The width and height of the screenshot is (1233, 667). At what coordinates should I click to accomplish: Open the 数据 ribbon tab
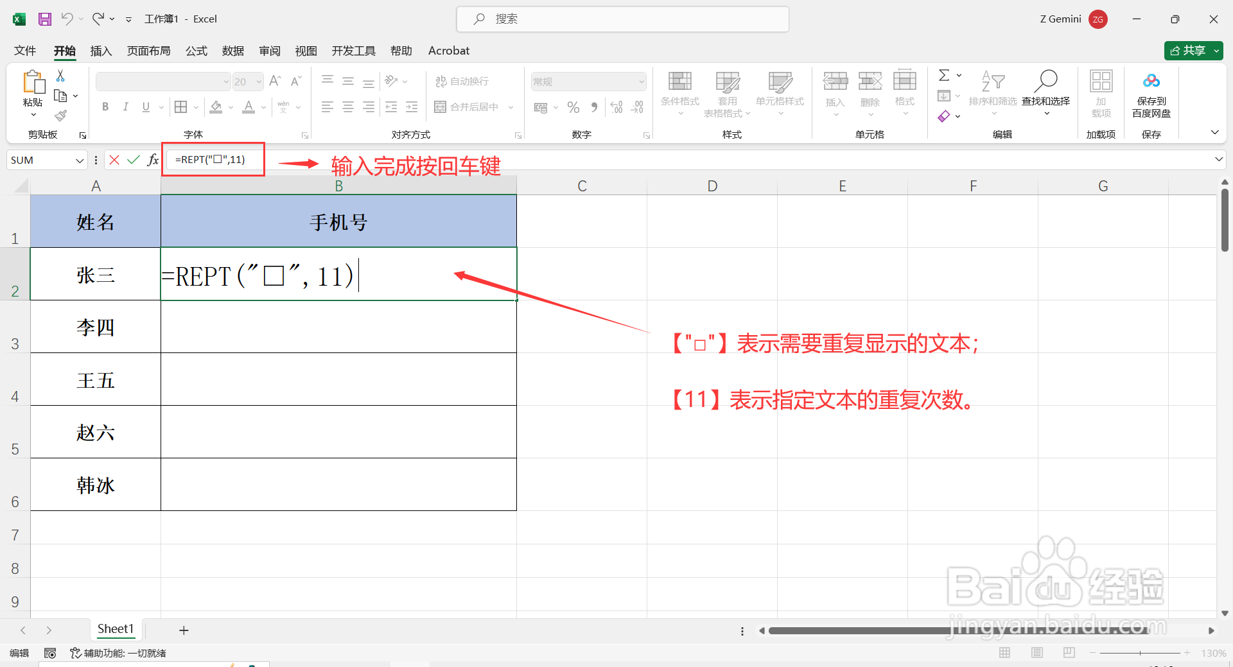(232, 51)
